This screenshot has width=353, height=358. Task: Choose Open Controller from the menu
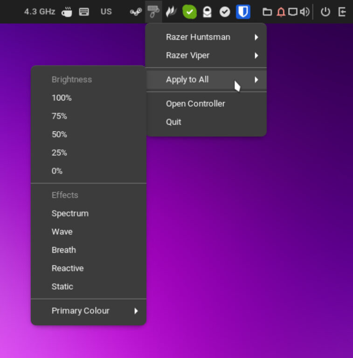(206, 103)
